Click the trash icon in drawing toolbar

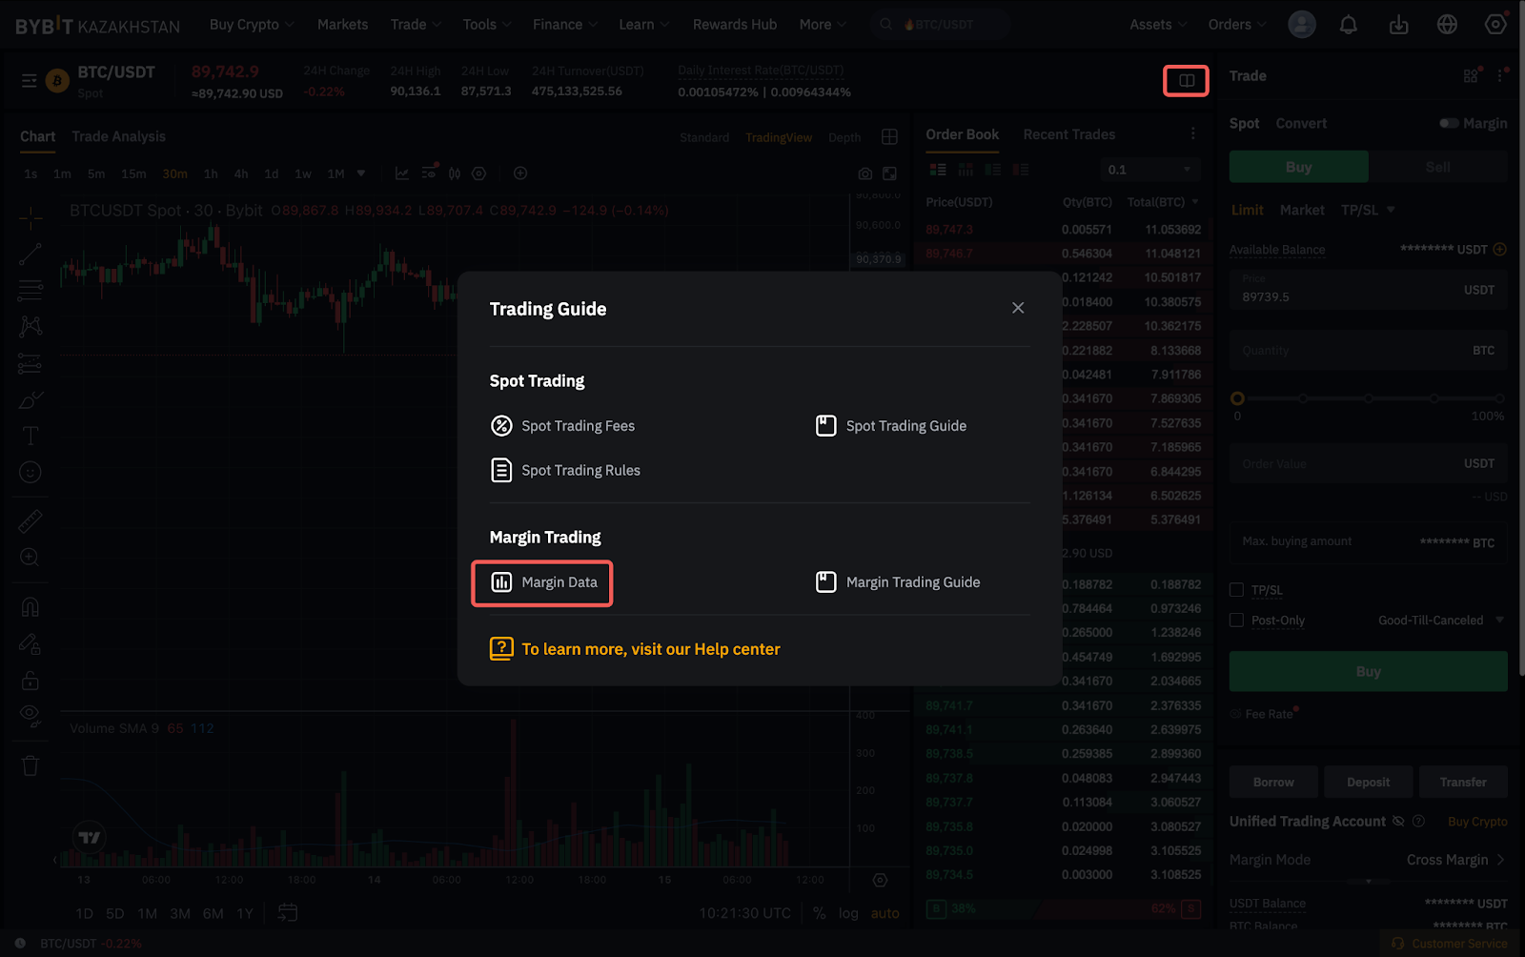[30, 765]
